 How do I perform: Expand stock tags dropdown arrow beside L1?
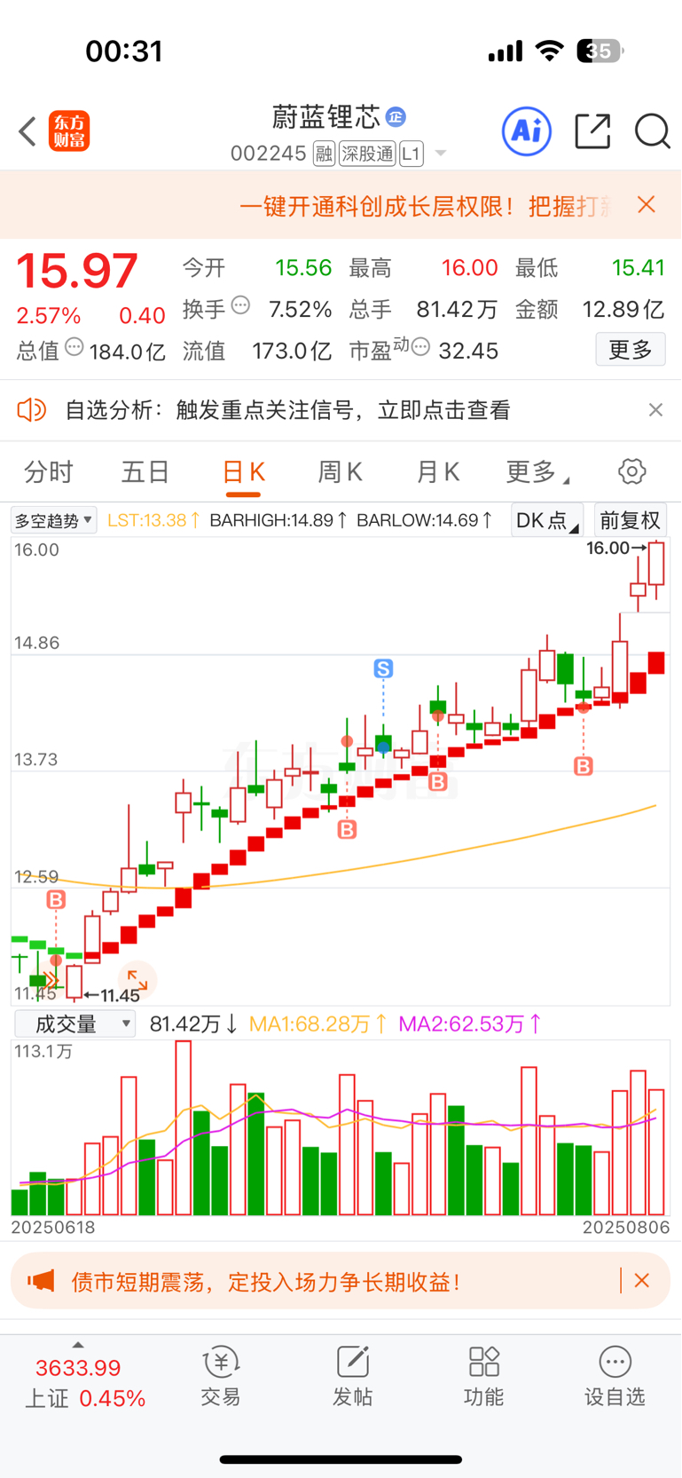(440, 154)
